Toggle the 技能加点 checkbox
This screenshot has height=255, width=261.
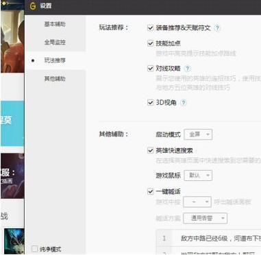150,43
